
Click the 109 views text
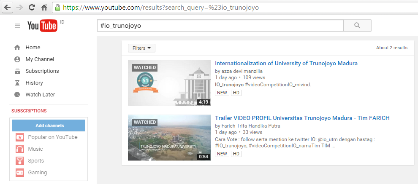click(x=254, y=77)
